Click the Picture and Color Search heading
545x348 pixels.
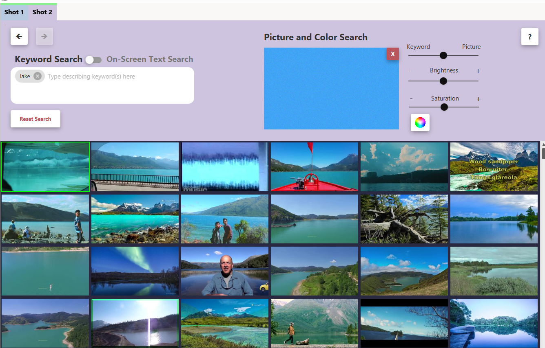point(316,37)
